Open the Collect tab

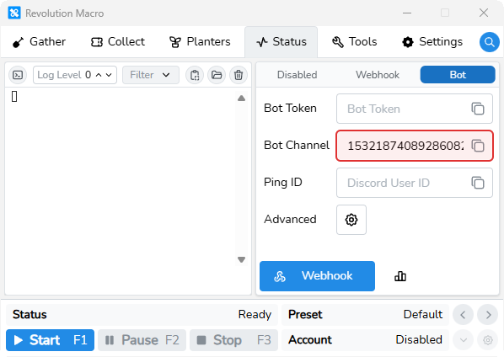(x=118, y=42)
